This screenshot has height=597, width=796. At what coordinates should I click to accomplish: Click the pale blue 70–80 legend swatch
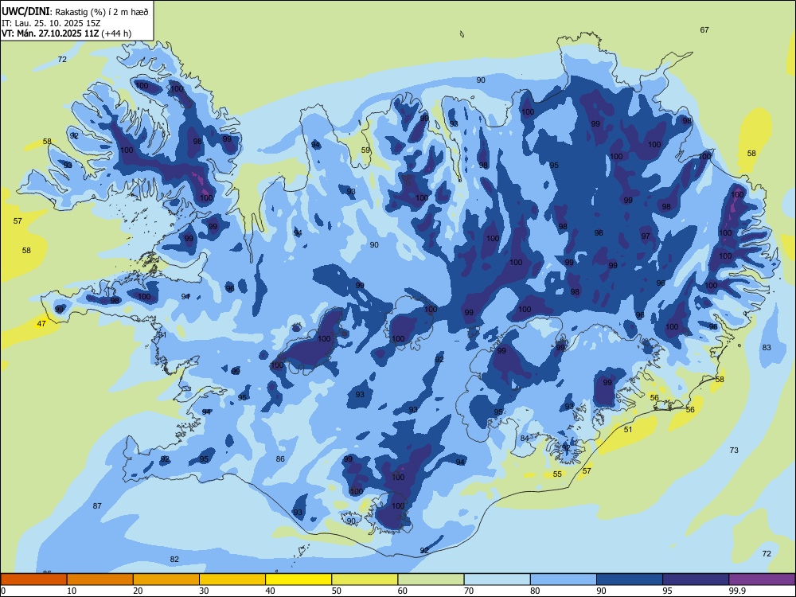(497, 579)
